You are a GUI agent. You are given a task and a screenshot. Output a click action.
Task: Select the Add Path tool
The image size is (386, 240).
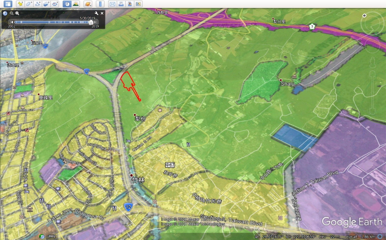coord(38,4)
